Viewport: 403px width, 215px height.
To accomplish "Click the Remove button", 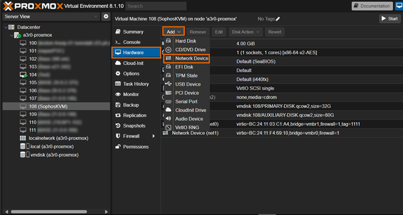I will 197,32.
